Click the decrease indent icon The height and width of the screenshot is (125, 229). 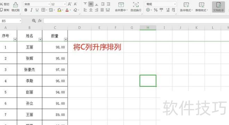[x=103, y=4]
